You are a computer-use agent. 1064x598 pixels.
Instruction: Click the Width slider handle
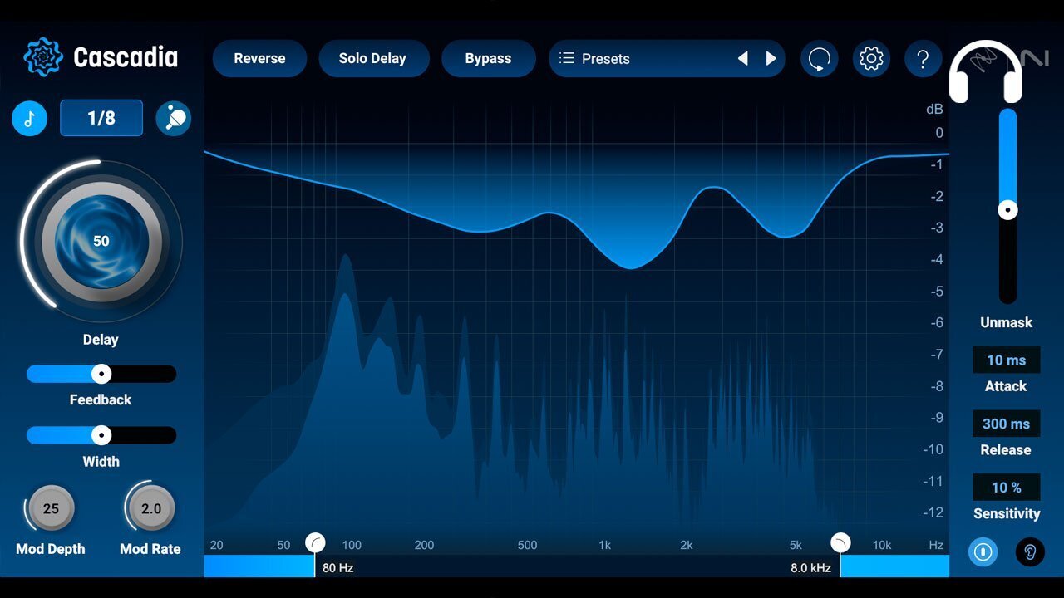point(101,435)
